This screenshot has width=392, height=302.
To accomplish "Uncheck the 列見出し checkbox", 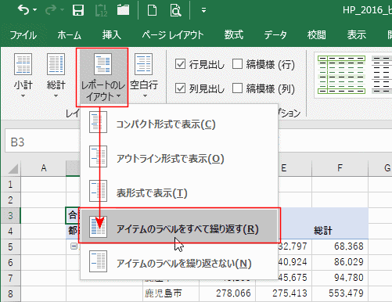I will (180, 88).
